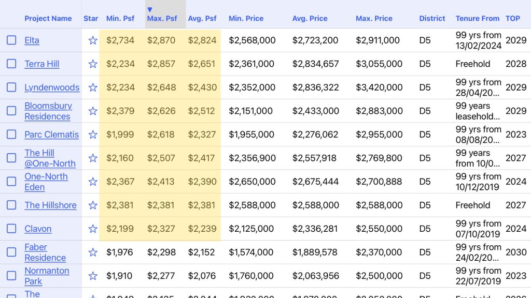Viewport: 531px width, 298px height.
Task: Star The Hill @One-North project
Action: click(x=93, y=158)
